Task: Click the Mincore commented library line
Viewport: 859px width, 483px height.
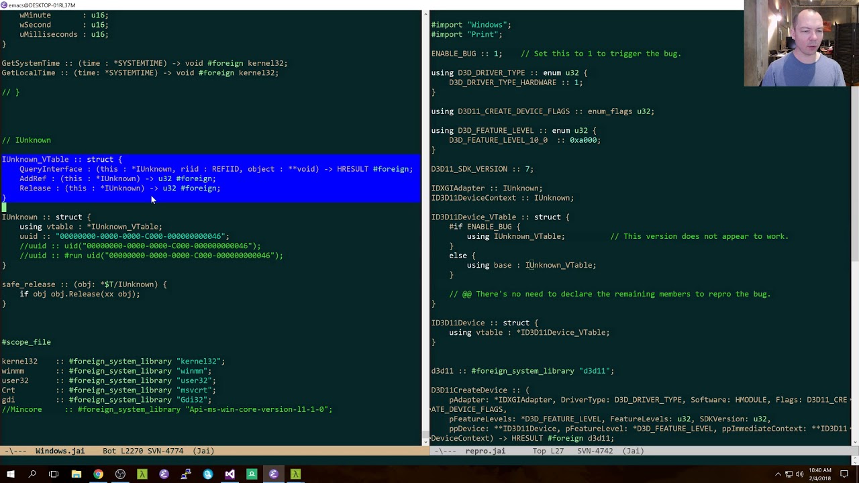Action: point(166,409)
